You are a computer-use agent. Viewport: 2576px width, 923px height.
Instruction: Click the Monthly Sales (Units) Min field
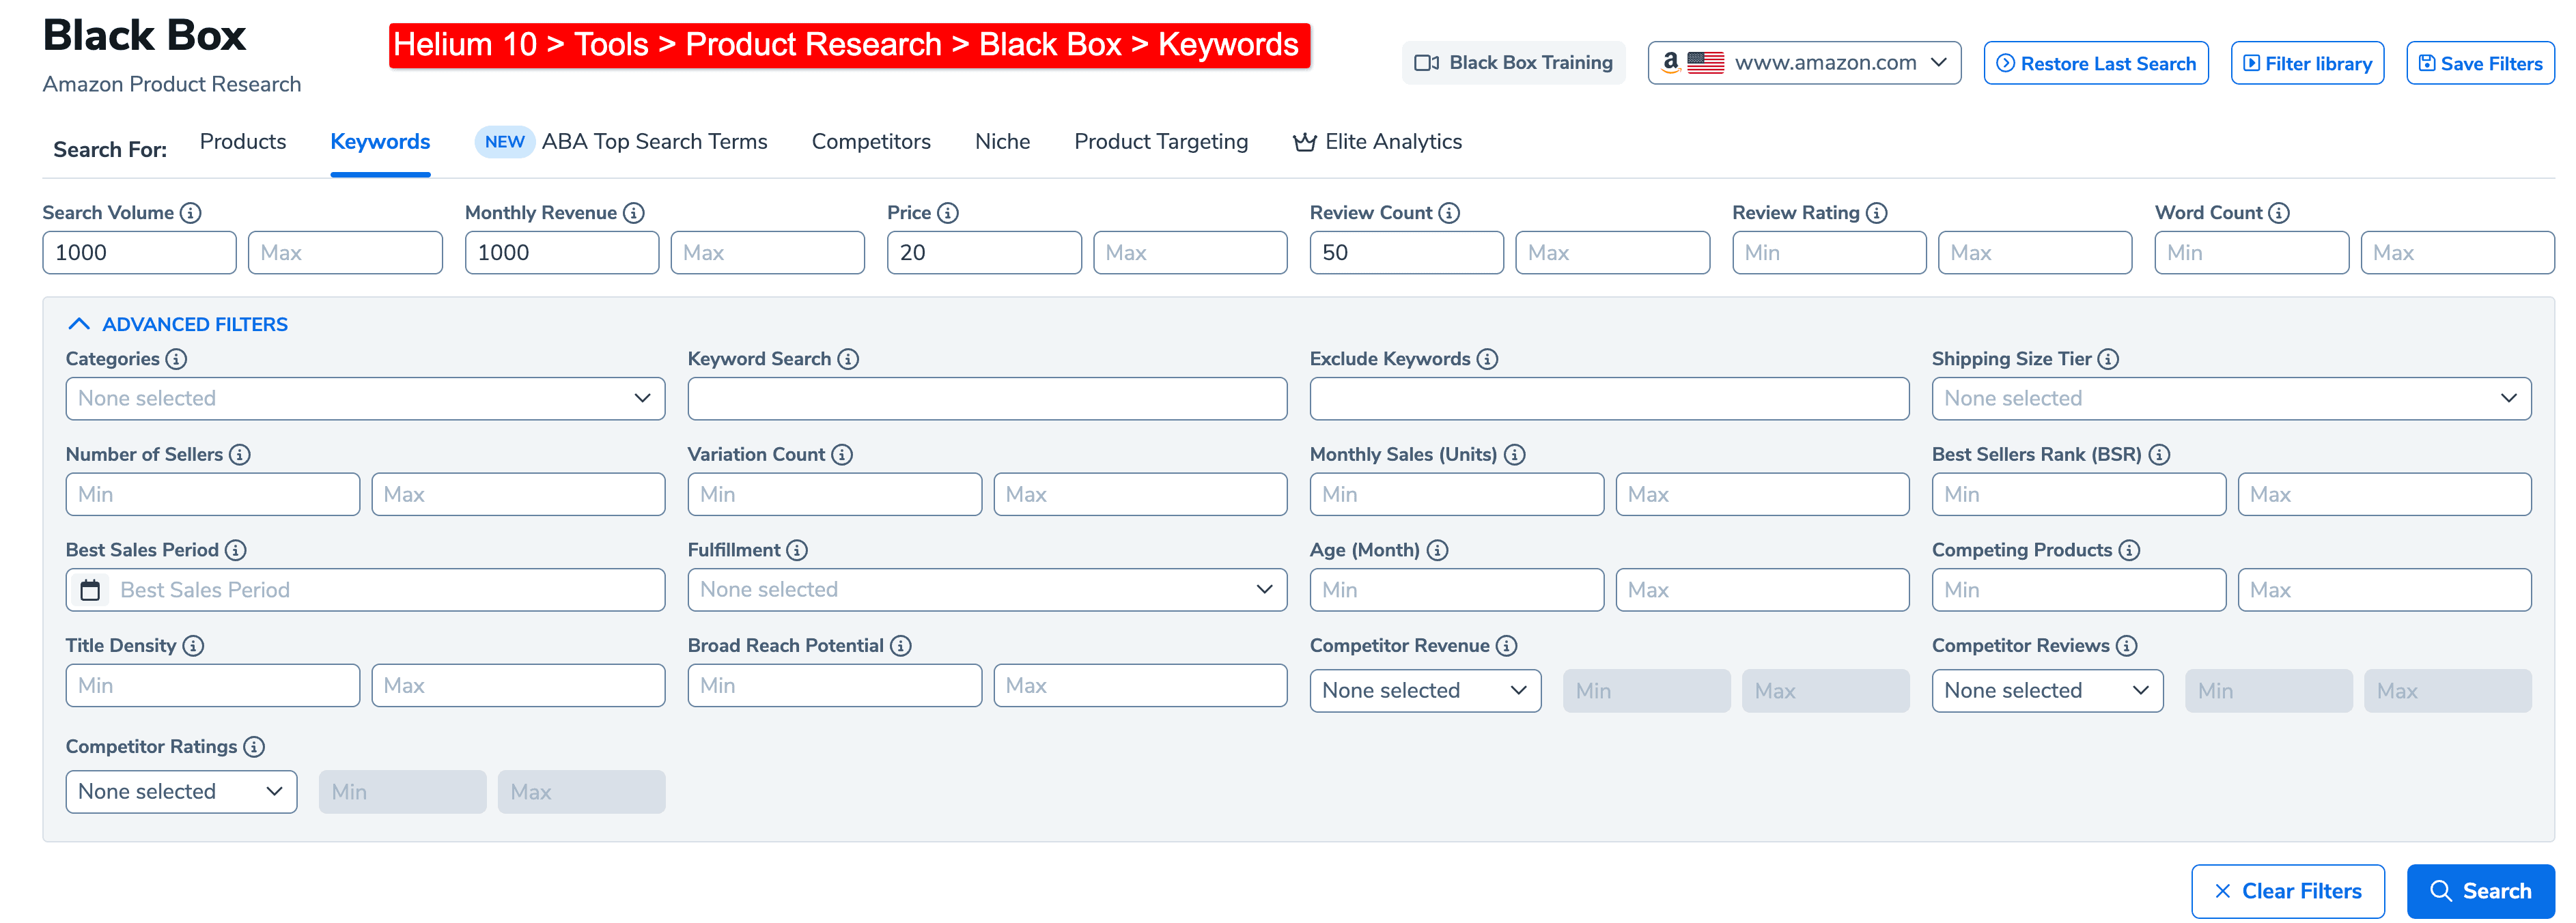coord(1456,494)
